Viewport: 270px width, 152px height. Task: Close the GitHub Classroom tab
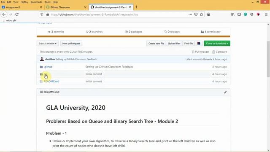(85, 7)
